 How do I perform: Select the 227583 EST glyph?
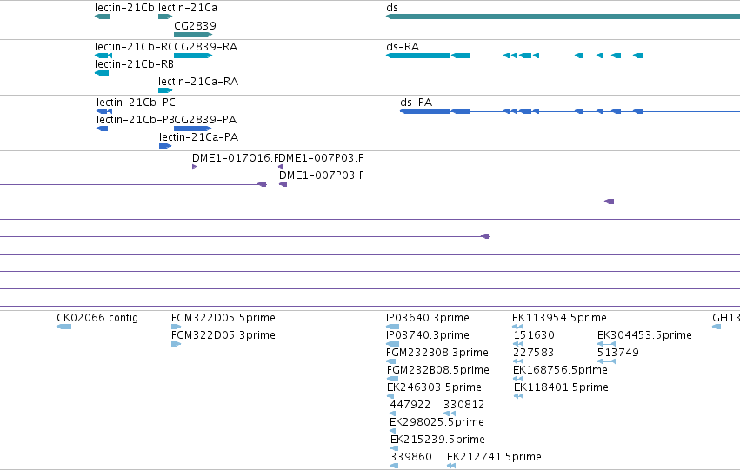tap(518, 361)
